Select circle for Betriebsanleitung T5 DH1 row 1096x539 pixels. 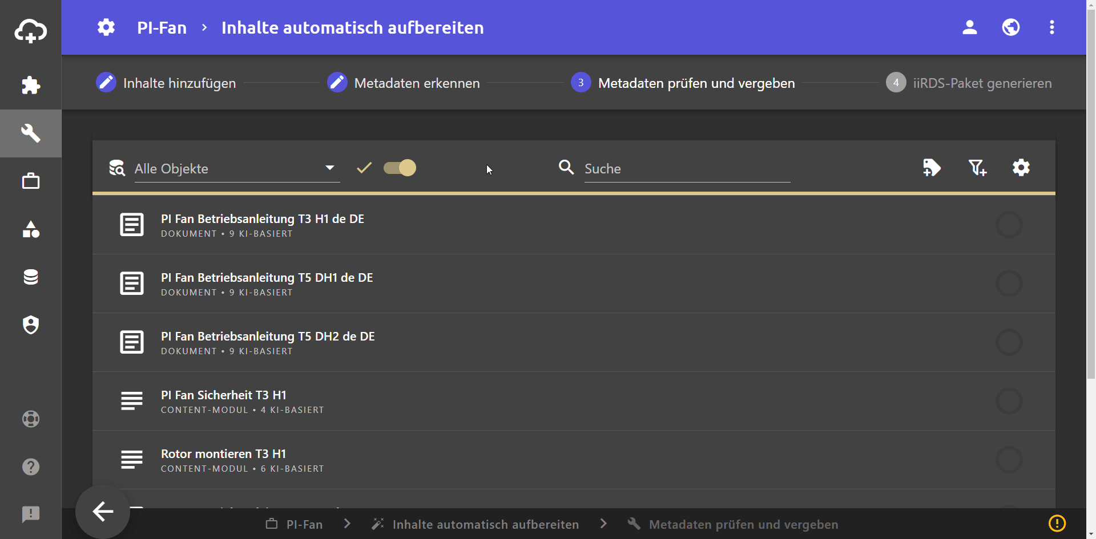(x=1009, y=283)
